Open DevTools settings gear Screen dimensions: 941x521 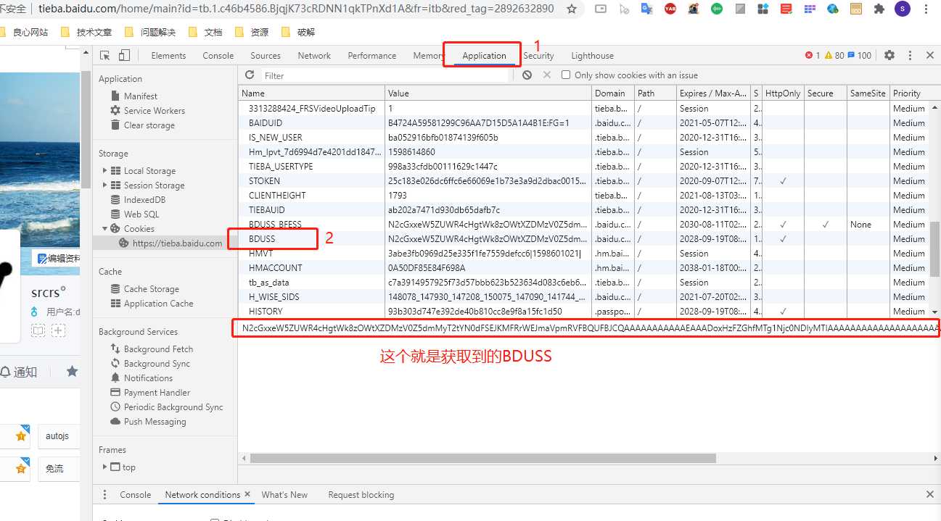click(x=889, y=56)
